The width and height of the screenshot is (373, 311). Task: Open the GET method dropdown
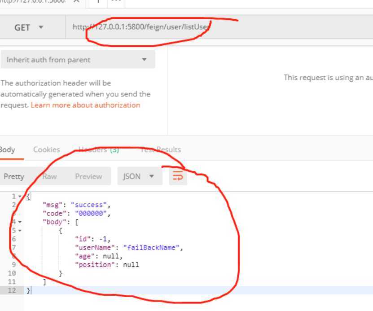pos(29,27)
